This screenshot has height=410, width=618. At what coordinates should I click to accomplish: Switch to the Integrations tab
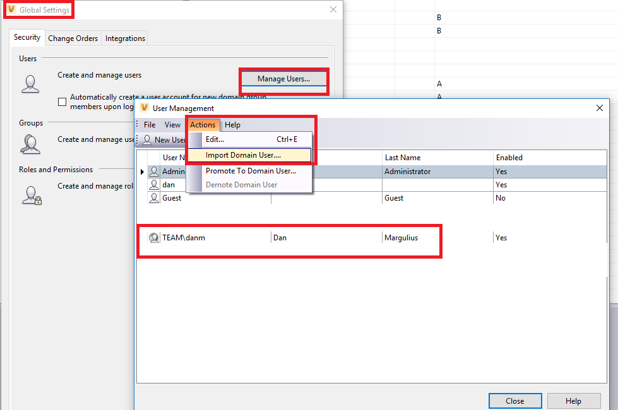coord(125,38)
